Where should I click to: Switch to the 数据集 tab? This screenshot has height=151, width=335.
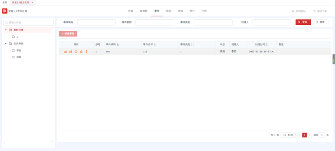[x=144, y=11]
